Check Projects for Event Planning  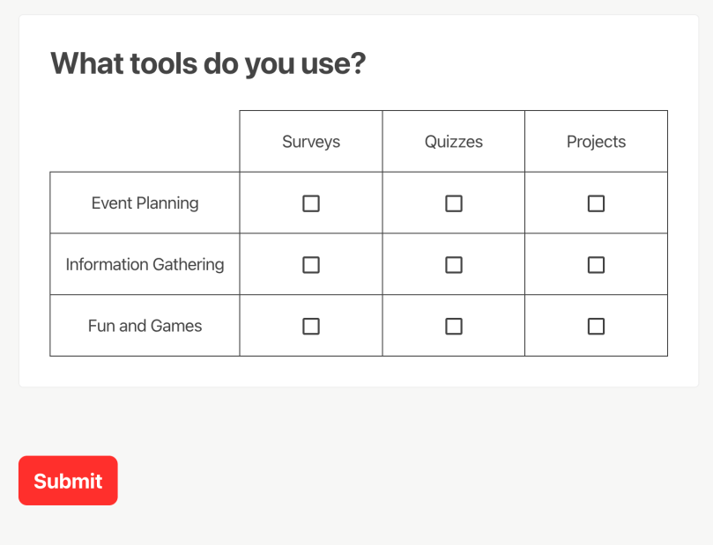tap(597, 203)
